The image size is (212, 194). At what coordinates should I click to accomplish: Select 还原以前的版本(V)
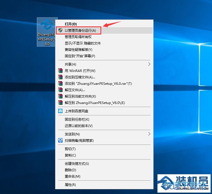click(104, 126)
